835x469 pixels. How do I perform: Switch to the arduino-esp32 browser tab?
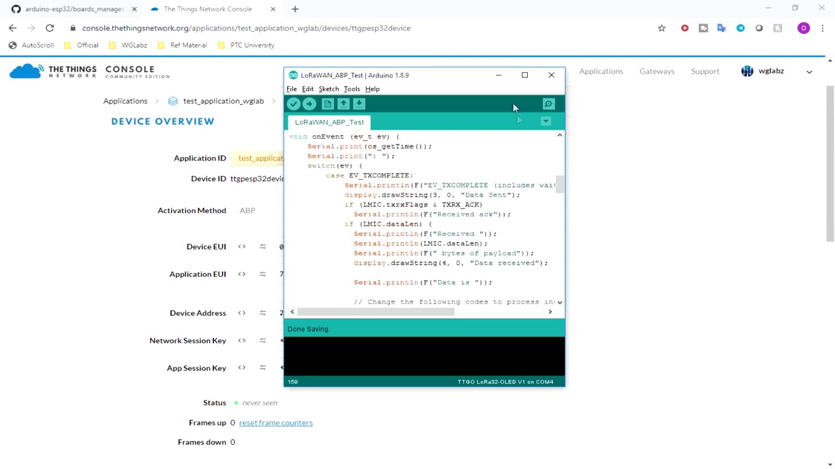tap(72, 9)
